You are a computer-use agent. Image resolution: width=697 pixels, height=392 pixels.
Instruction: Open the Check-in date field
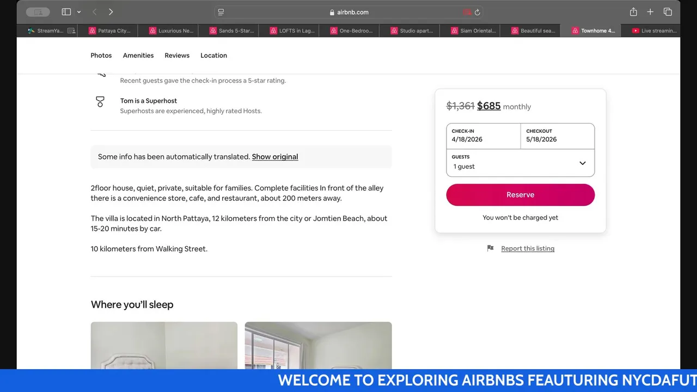pyautogui.click(x=483, y=136)
